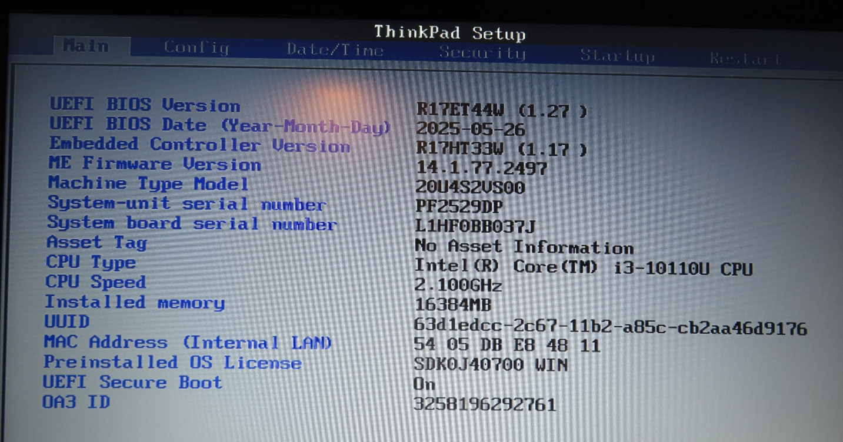Select the UEFI Secure Boot label
The image size is (843, 442).
point(132,383)
